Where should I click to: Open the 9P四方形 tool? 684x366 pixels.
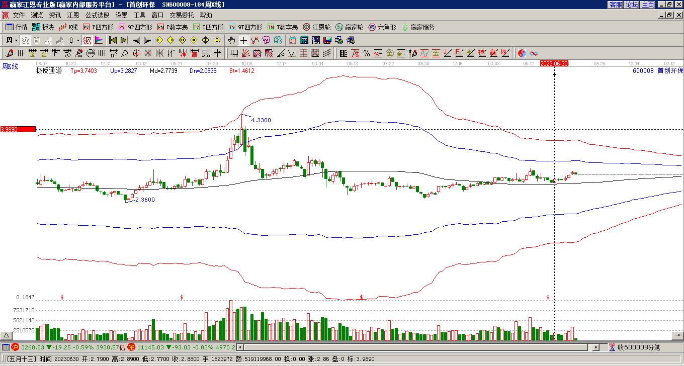pos(135,27)
